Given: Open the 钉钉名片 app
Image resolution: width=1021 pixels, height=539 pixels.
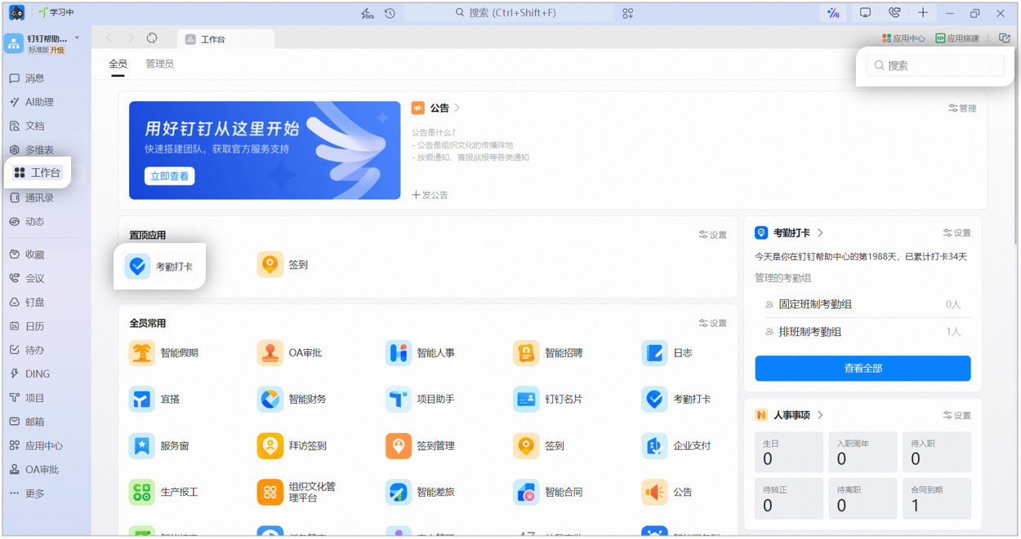Looking at the screenshot, I should pyautogui.click(x=548, y=400).
